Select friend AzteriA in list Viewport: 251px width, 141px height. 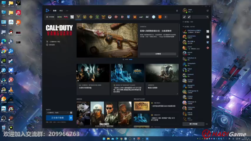coord(196,53)
